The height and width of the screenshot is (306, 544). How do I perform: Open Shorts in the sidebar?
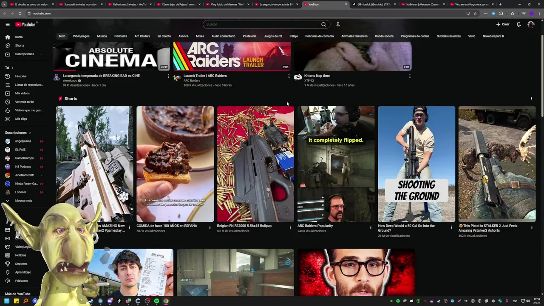pos(25,45)
